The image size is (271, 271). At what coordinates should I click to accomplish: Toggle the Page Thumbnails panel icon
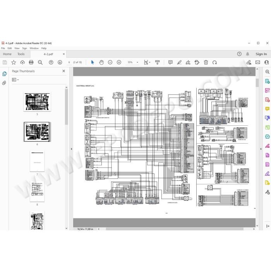[5, 74]
